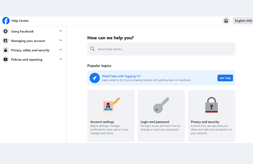The width and height of the screenshot is (253, 164).
Task: Open the English (UK) language selector
Action: click(242, 21)
